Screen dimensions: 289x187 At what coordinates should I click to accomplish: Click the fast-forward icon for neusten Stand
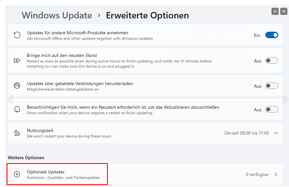[x=17, y=60]
